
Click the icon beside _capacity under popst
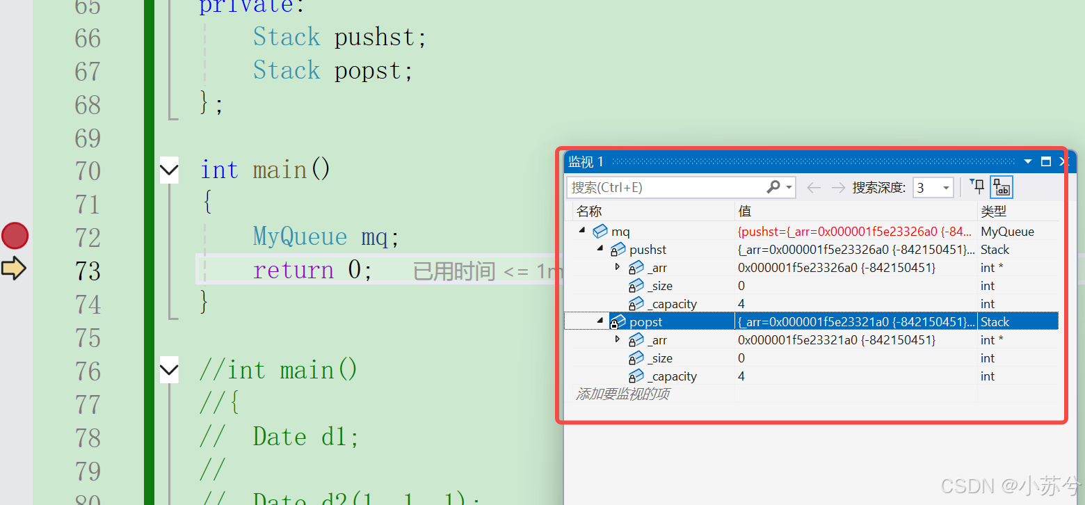(636, 376)
